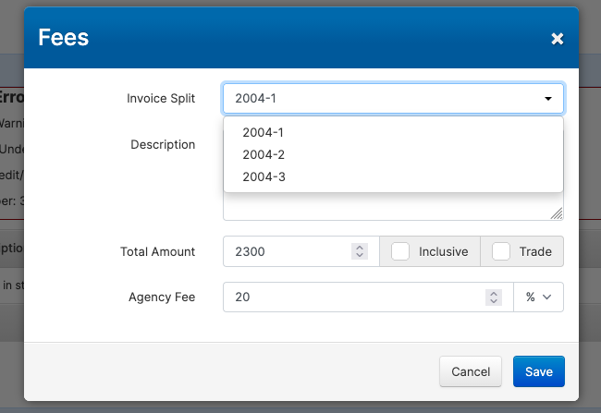
Task: Click the Total Amount stepper arrows
Action: pos(360,251)
